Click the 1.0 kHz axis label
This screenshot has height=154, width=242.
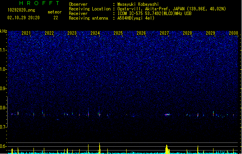3,69
